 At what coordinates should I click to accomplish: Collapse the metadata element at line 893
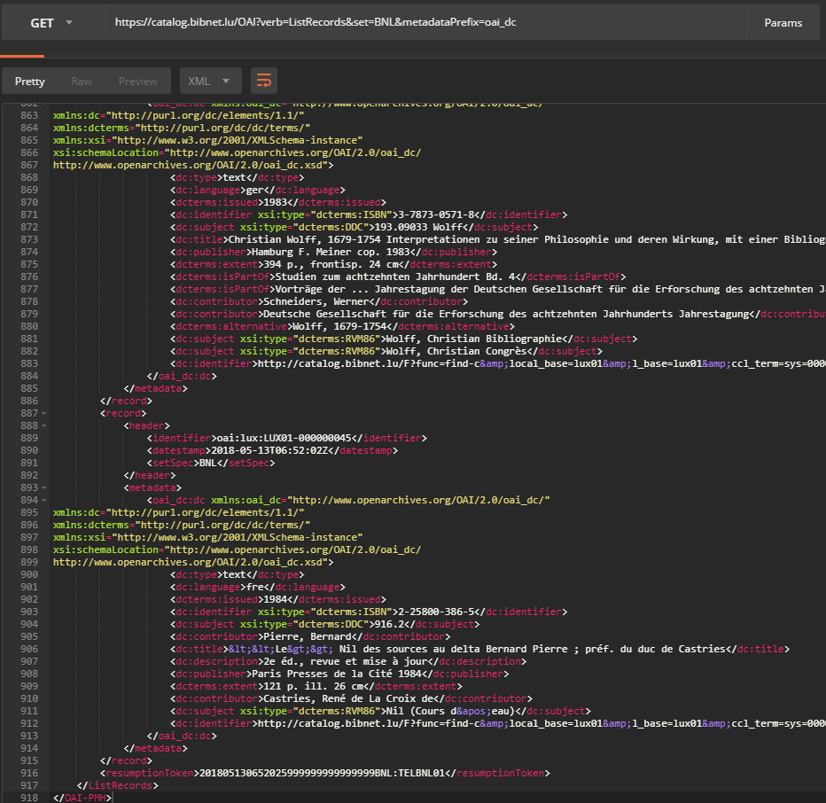(44, 487)
